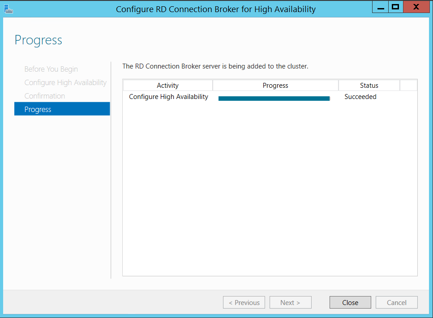The image size is (433, 318).
Task: Click the blank column header after Status
Action: click(408, 86)
